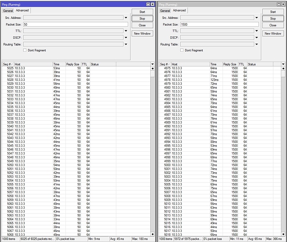Expand Routing Table dropdown in right window

tap(256, 44)
